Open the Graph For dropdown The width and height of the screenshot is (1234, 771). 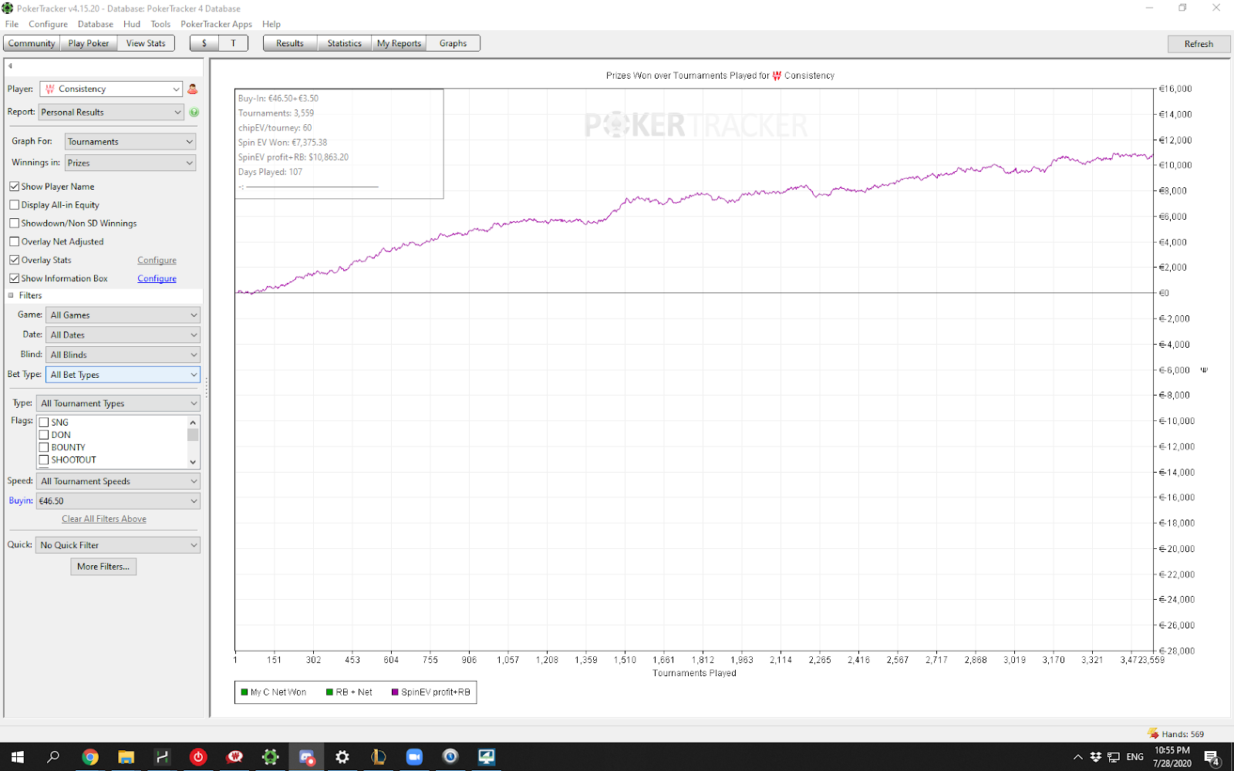(x=130, y=142)
